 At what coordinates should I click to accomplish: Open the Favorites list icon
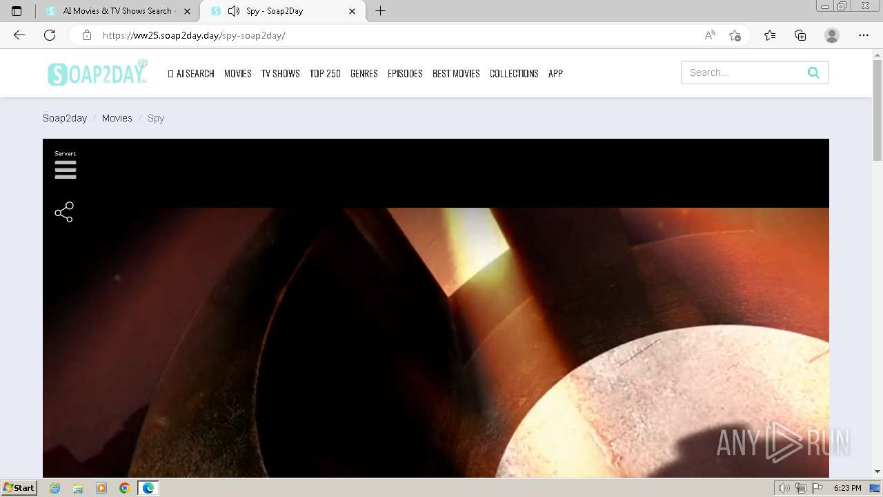770,35
